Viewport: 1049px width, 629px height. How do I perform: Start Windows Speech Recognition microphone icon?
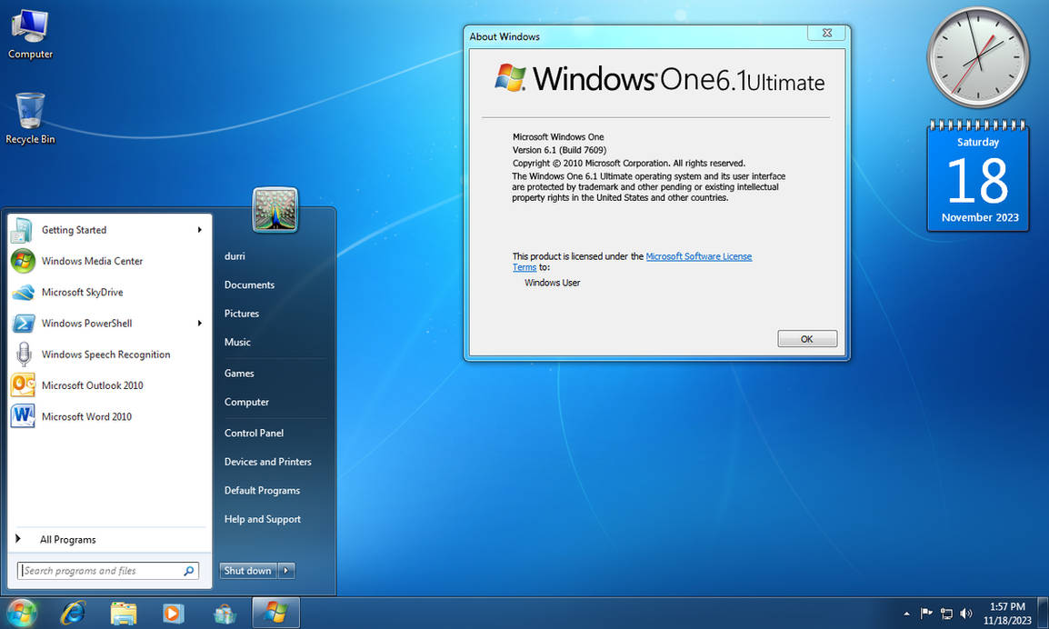pos(24,354)
